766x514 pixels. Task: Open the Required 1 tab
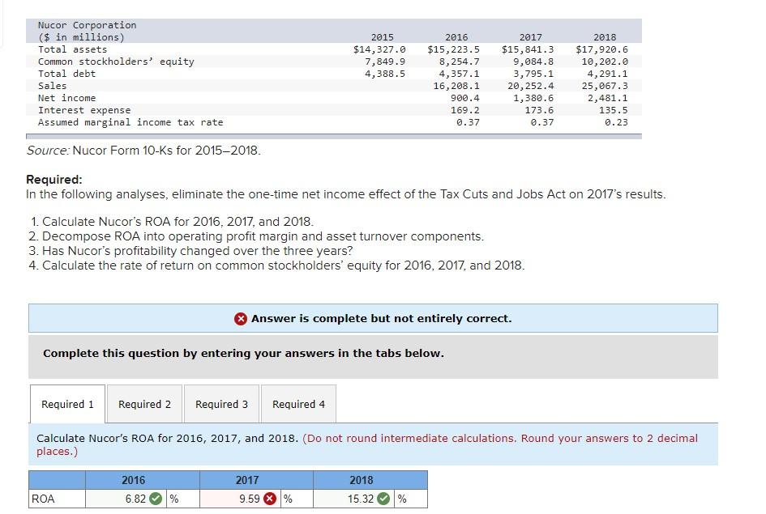[x=67, y=404]
